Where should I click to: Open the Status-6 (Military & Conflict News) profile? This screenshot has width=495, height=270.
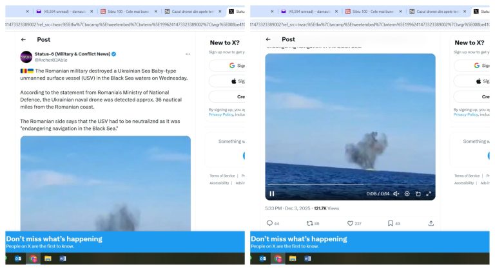tap(71, 53)
